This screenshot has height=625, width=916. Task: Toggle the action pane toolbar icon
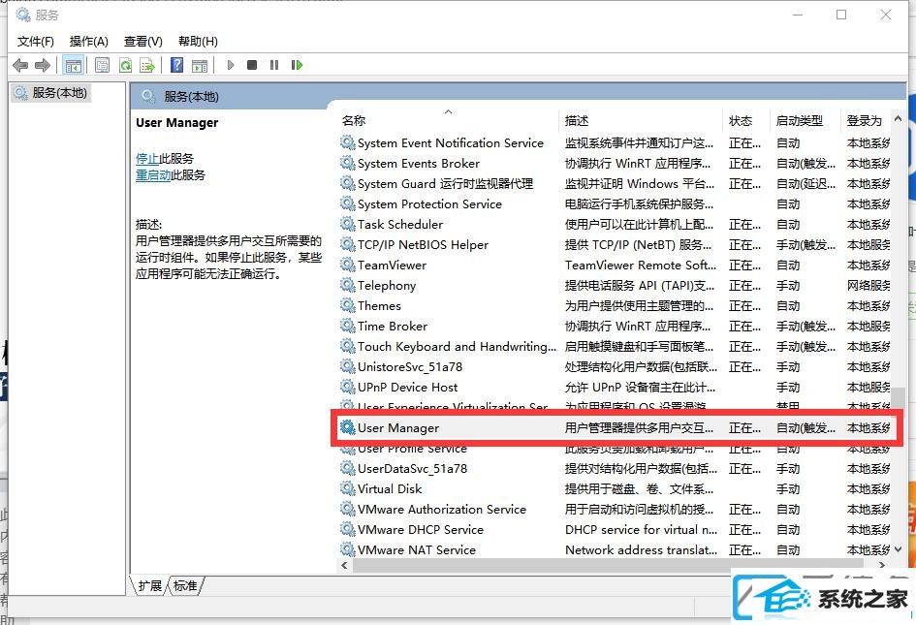(200, 65)
